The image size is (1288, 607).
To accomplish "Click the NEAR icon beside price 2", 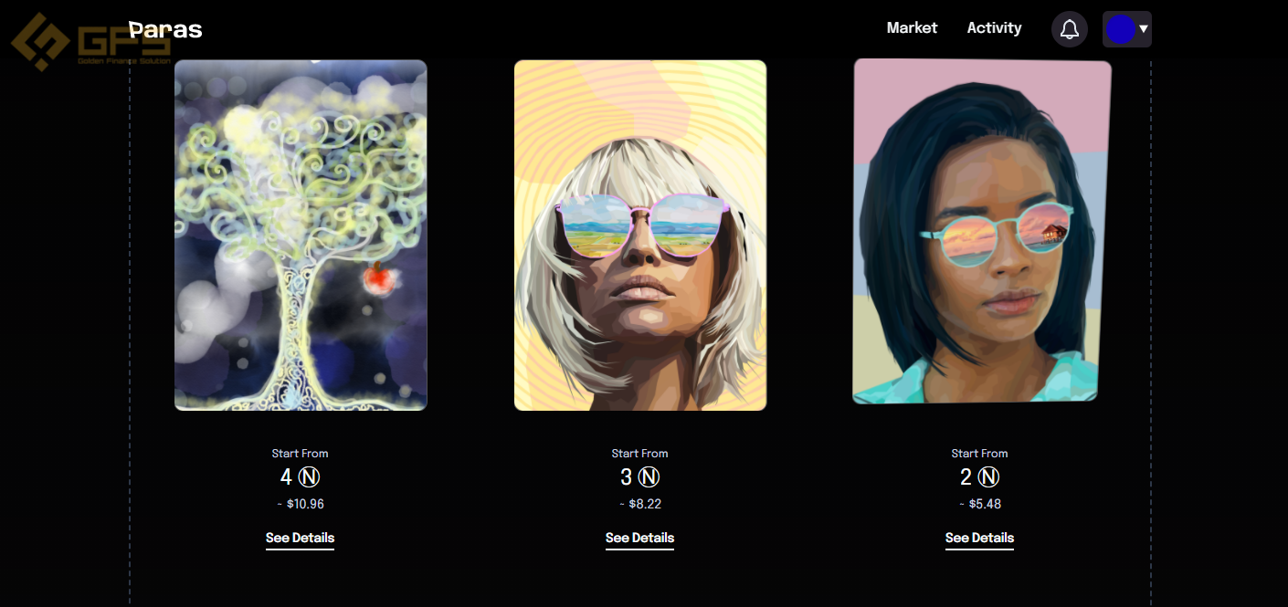I will (x=988, y=476).
